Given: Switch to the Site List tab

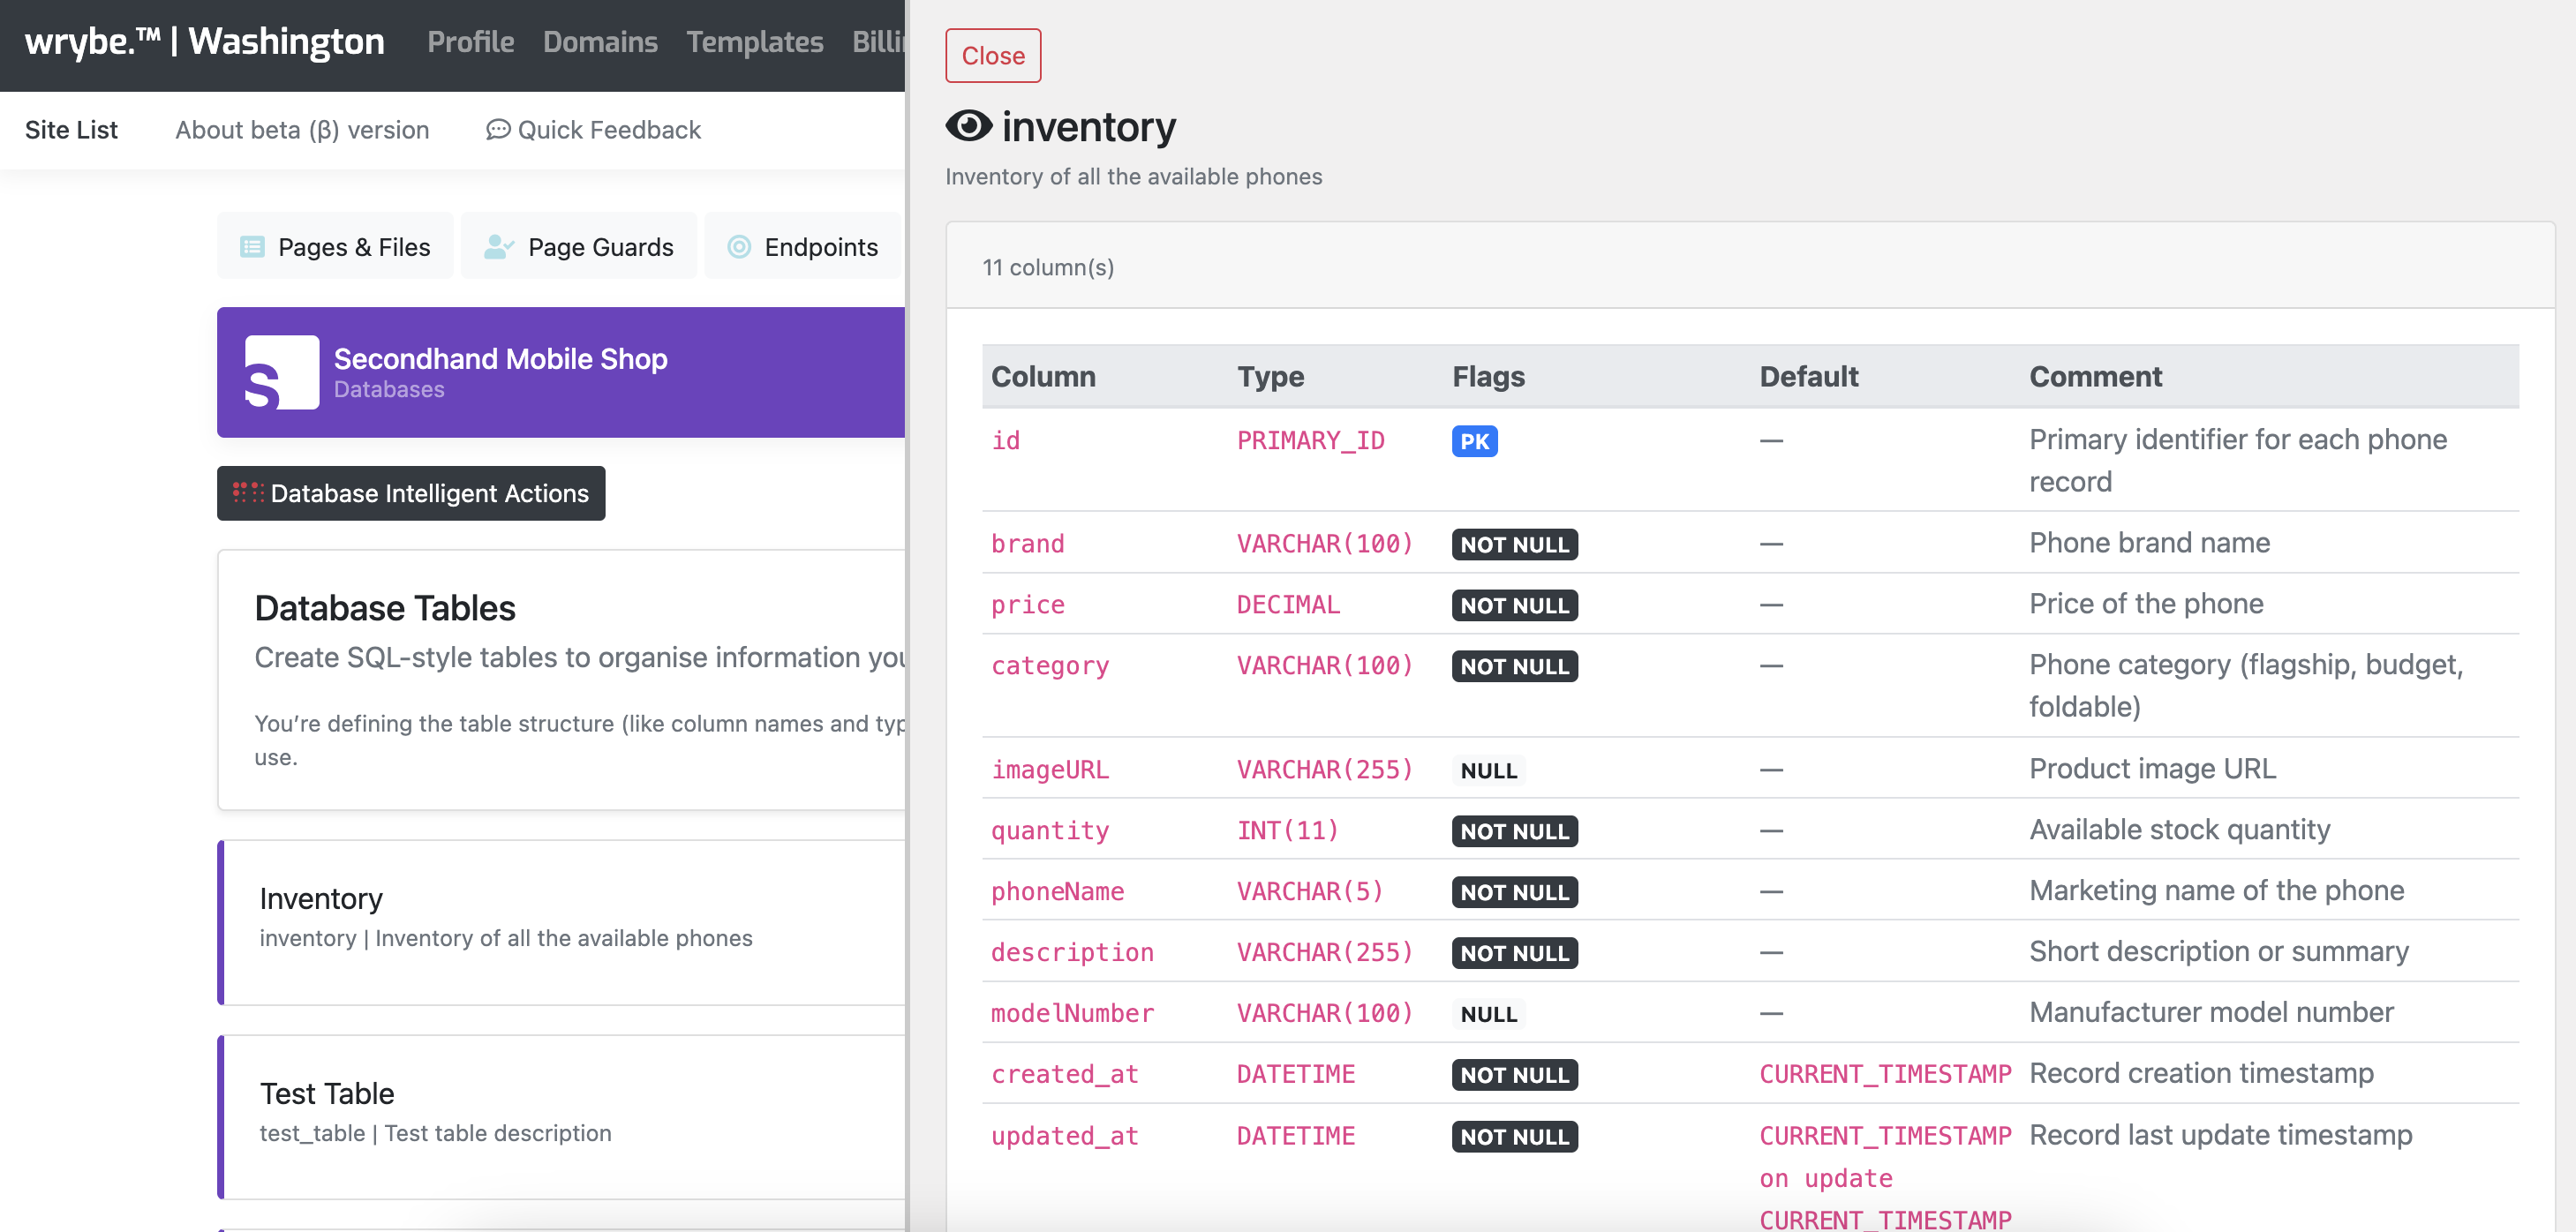Looking at the screenshot, I should (x=71, y=130).
